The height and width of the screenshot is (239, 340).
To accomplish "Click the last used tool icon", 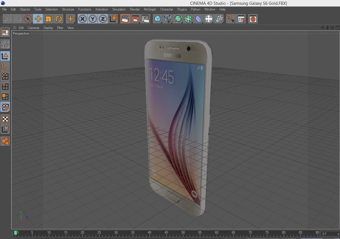I will click(x=71, y=19).
